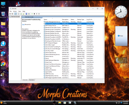Select the Routing and Remote Access row
This screenshot has height=105, width=129.
click(x=69, y=41)
